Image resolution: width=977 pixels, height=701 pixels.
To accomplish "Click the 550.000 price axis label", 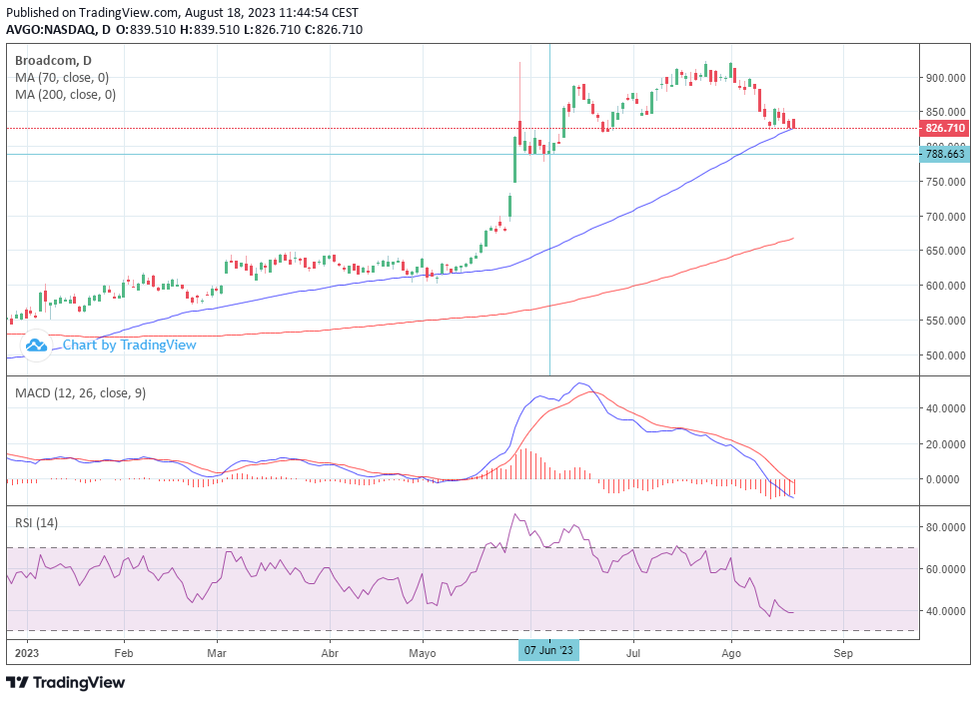I will tap(945, 321).
